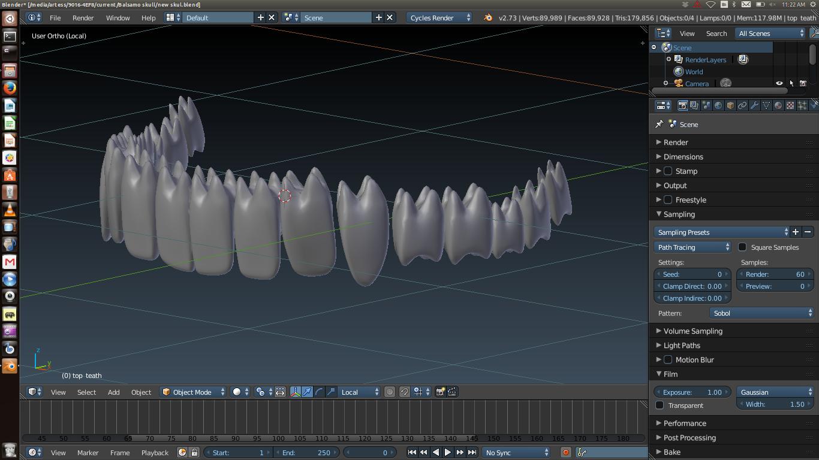Click the play animation button

coord(447,452)
